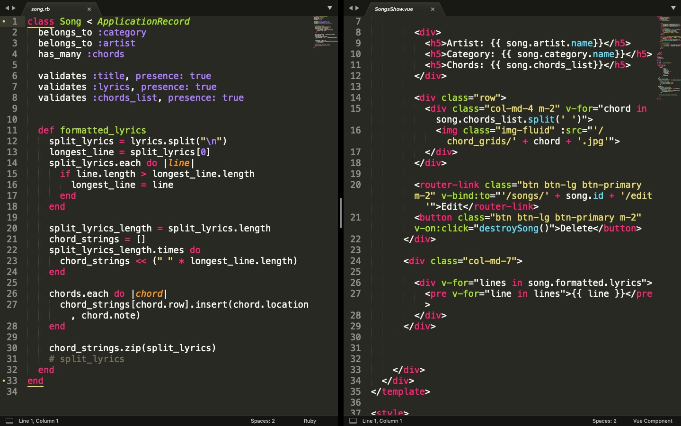The image size is (681, 426).
Task: Click Line 1, Column 1 in right status bar
Action: (x=383, y=420)
